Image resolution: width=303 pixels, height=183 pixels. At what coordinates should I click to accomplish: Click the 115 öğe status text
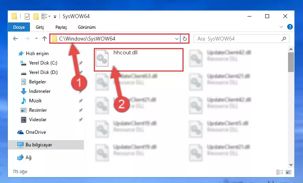(20, 172)
